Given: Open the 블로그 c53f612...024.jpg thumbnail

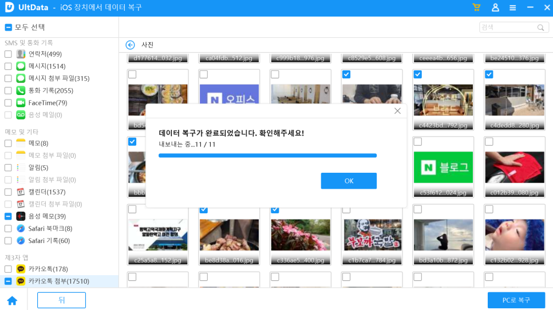Looking at the screenshot, I should click(x=443, y=168).
